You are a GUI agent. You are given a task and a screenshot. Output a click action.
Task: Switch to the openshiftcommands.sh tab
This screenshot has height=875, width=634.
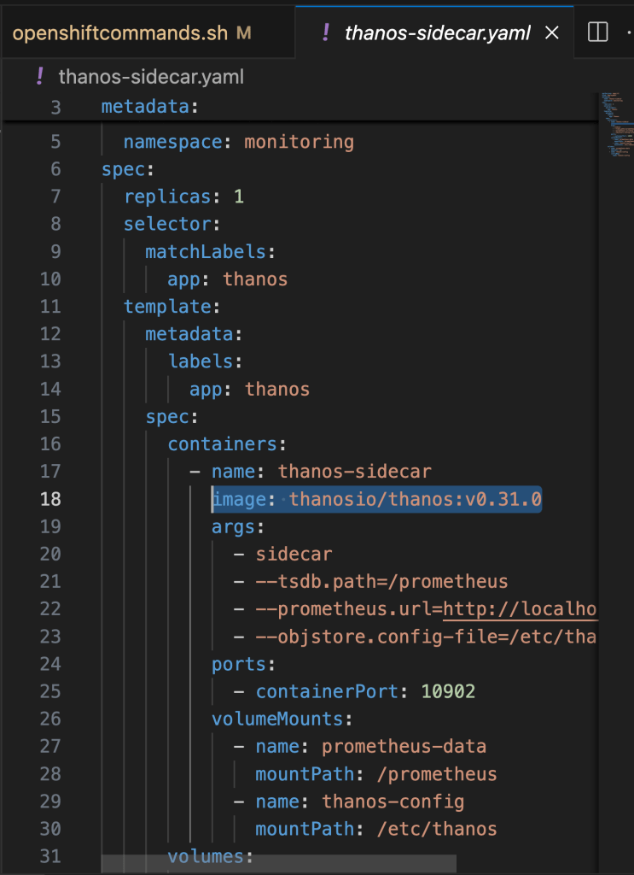pos(131,33)
